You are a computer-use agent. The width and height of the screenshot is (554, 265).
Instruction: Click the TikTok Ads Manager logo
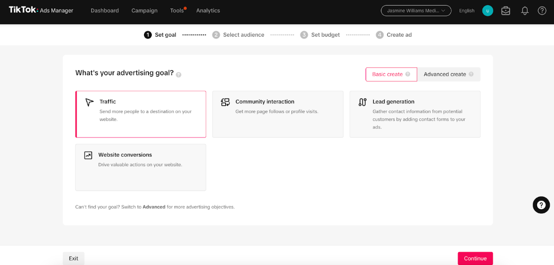pos(41,10)
